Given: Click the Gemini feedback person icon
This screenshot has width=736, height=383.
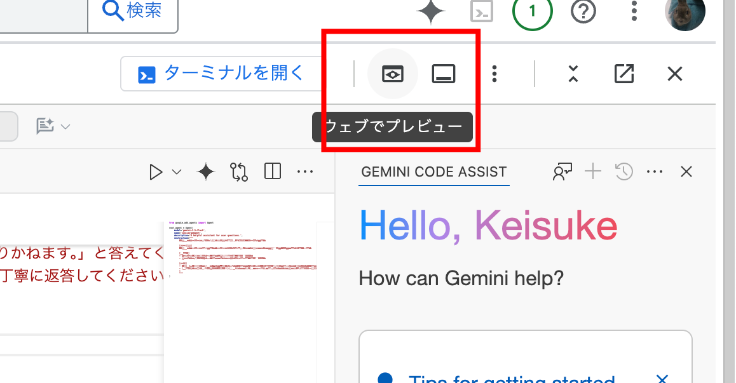Looking at the screenshot, I should click(x=562, y=171).
